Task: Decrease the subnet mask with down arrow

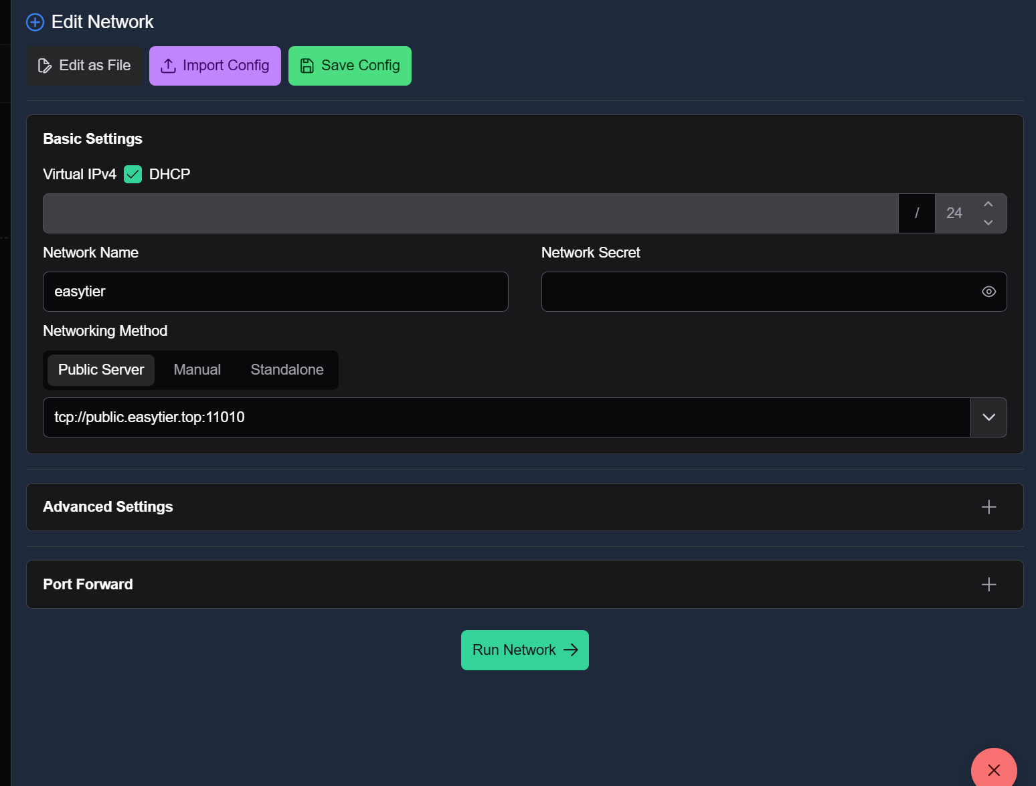Action: click(x=988, y=222)
